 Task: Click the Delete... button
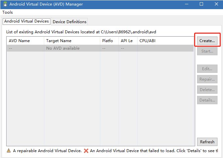tap(207, 90)
